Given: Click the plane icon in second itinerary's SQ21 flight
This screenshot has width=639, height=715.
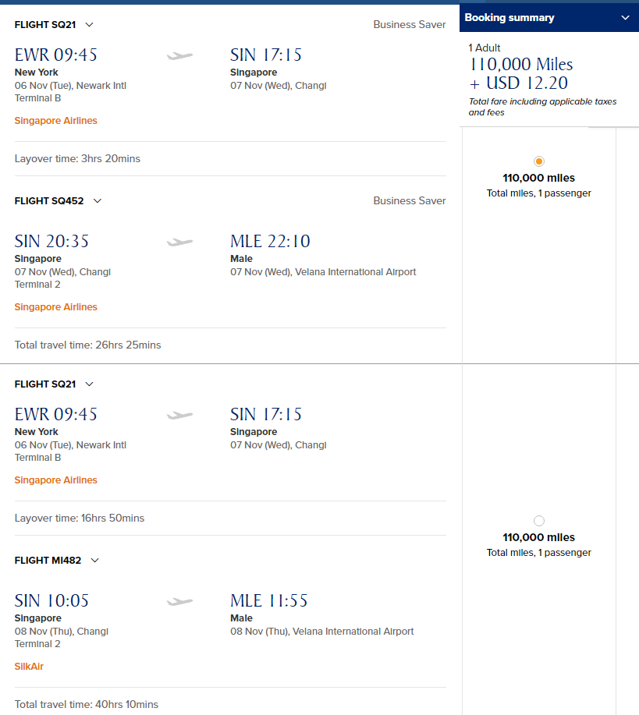Looking at the screenshot, I should pyautogui.click(x=179, y=415).
